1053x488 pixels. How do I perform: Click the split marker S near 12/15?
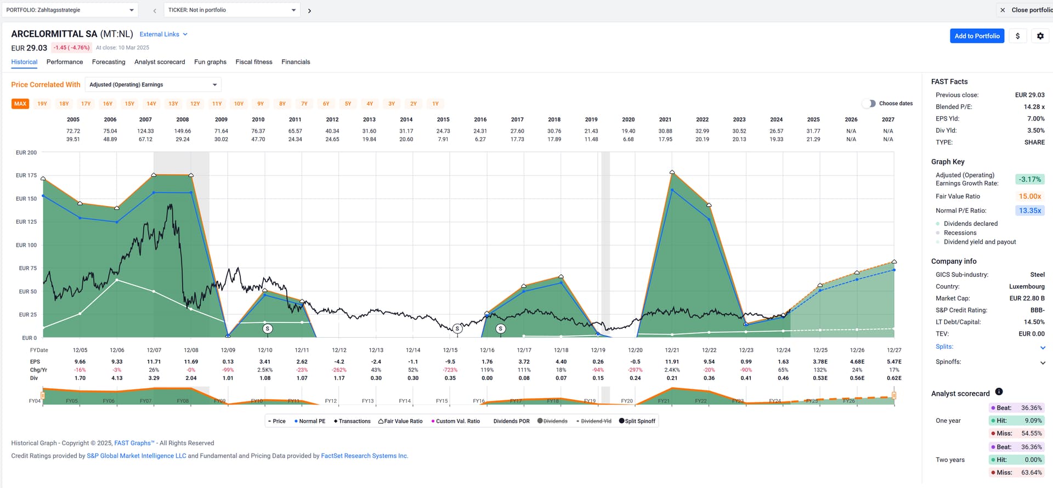pos(457,328)
